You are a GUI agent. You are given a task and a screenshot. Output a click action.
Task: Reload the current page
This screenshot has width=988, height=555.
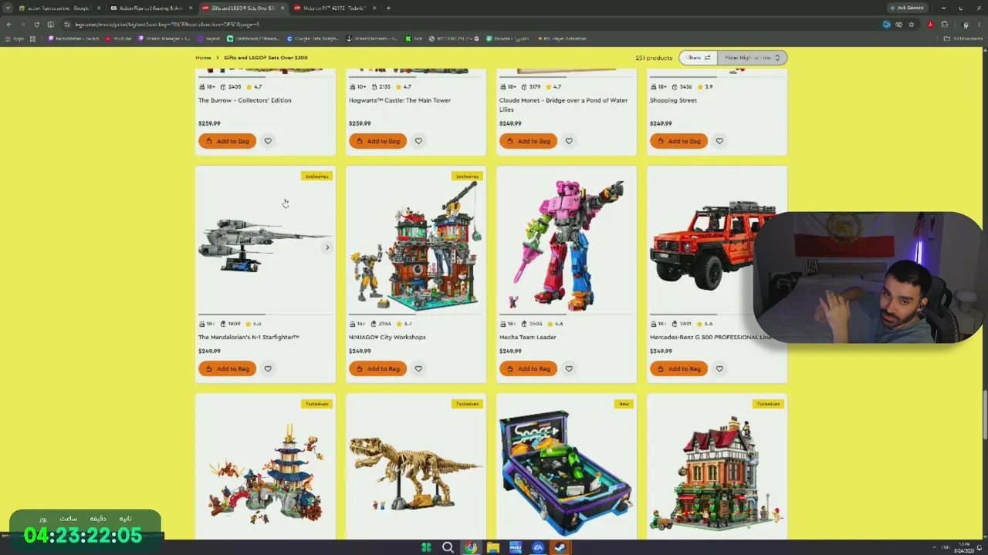[x=36, y=24]
